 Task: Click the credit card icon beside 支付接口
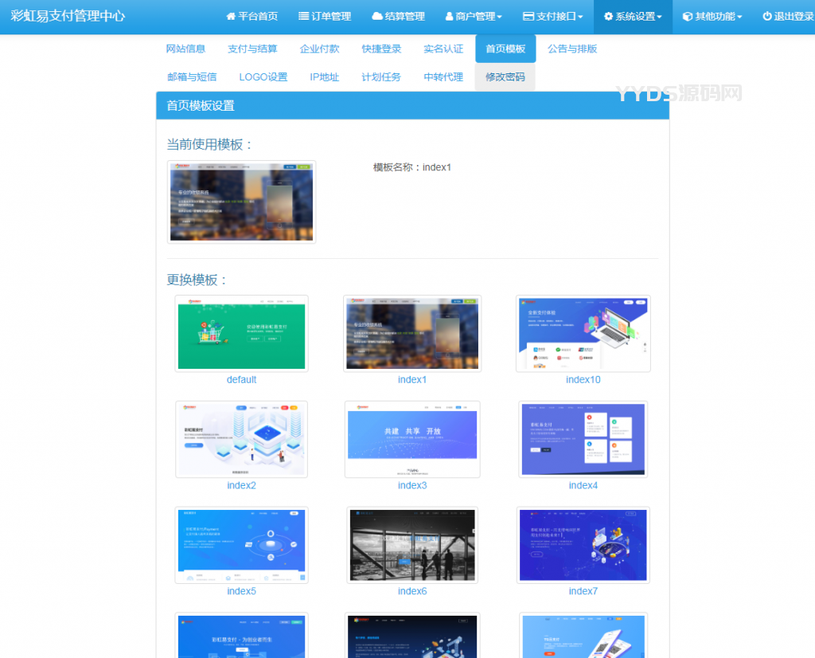(528, 17)
